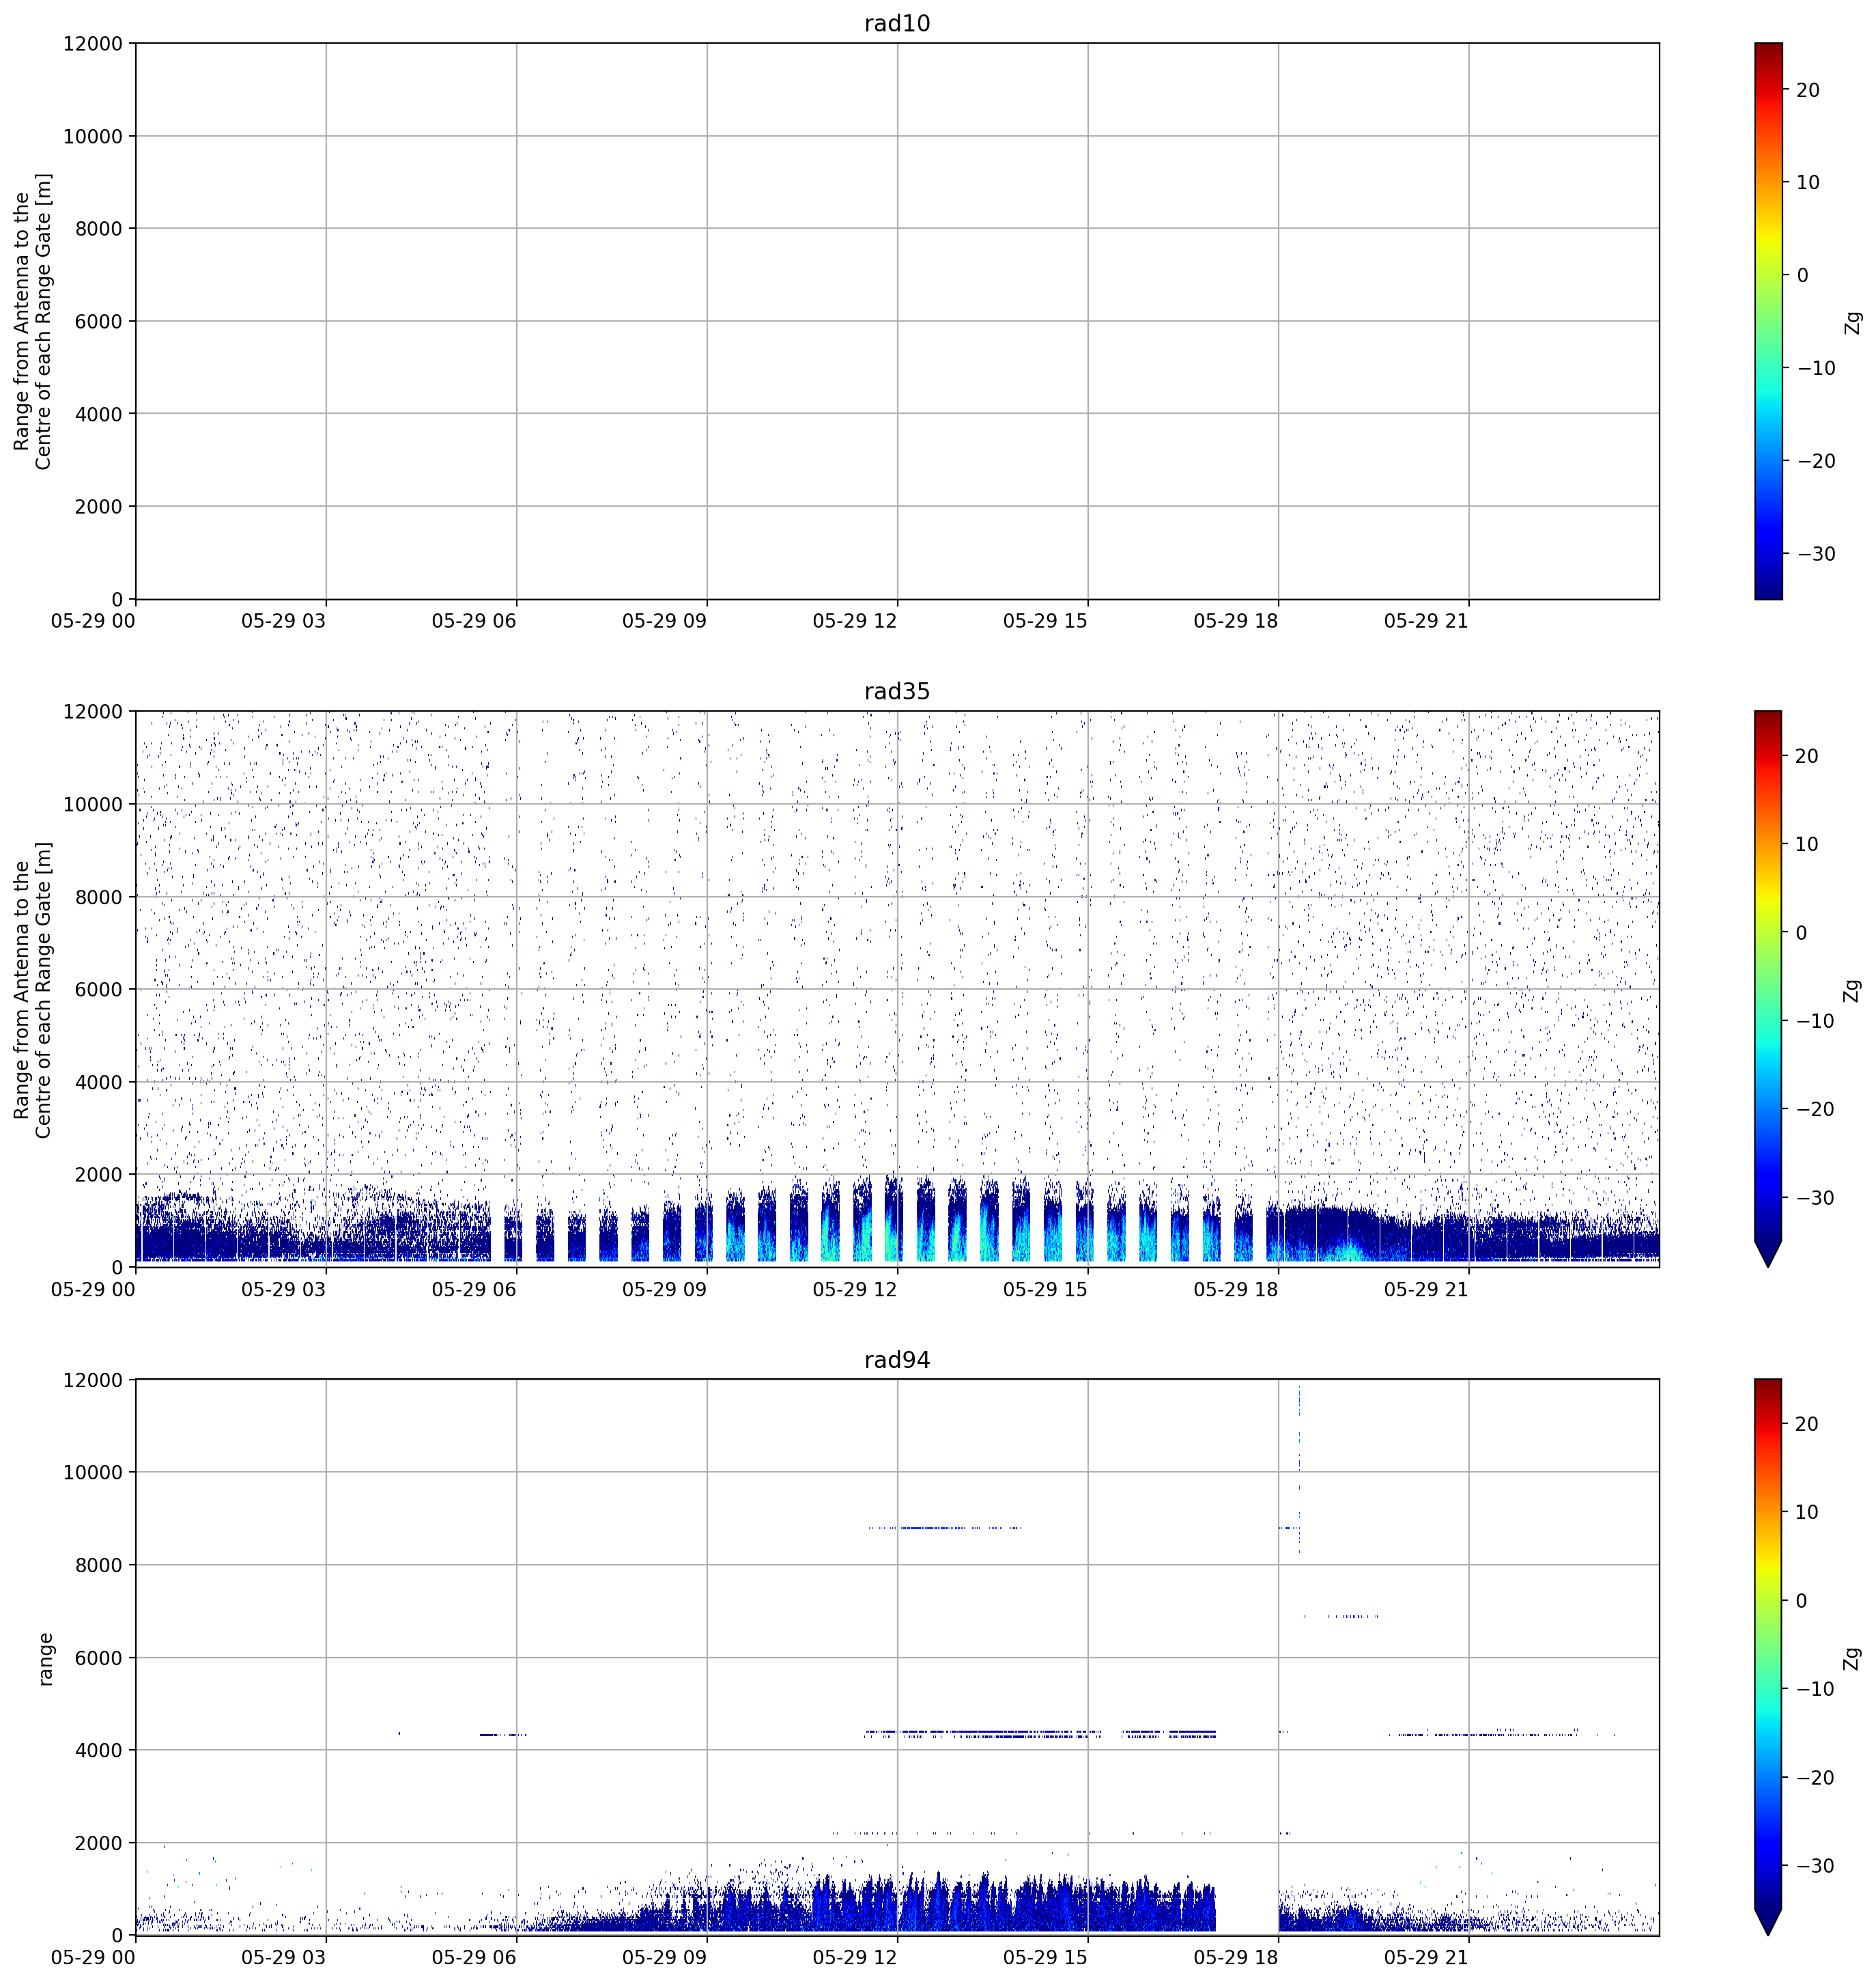Image resolution: width=1876 pixels, height=1982 pixels.
Task: Click the 12000 y-tick on rad10 plot
Action: click(93, 43)
